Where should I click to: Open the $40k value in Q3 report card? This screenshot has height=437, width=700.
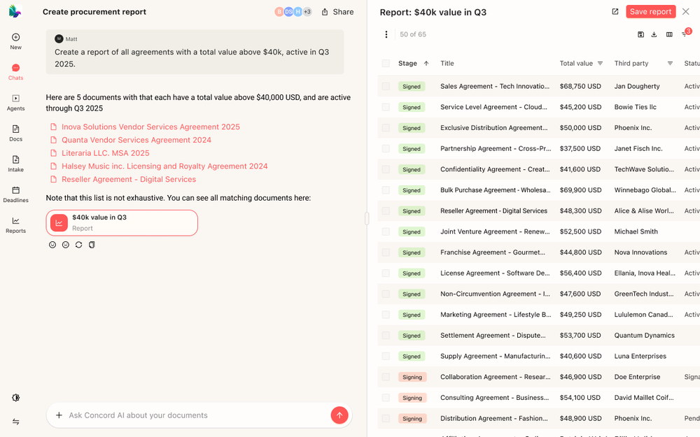click(x=121, y=222)
